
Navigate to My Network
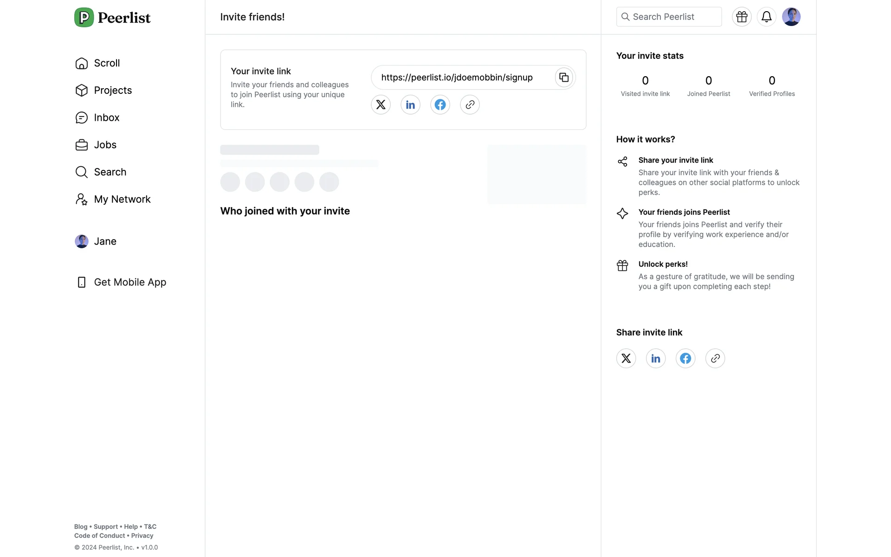click(x=122, y=199)
